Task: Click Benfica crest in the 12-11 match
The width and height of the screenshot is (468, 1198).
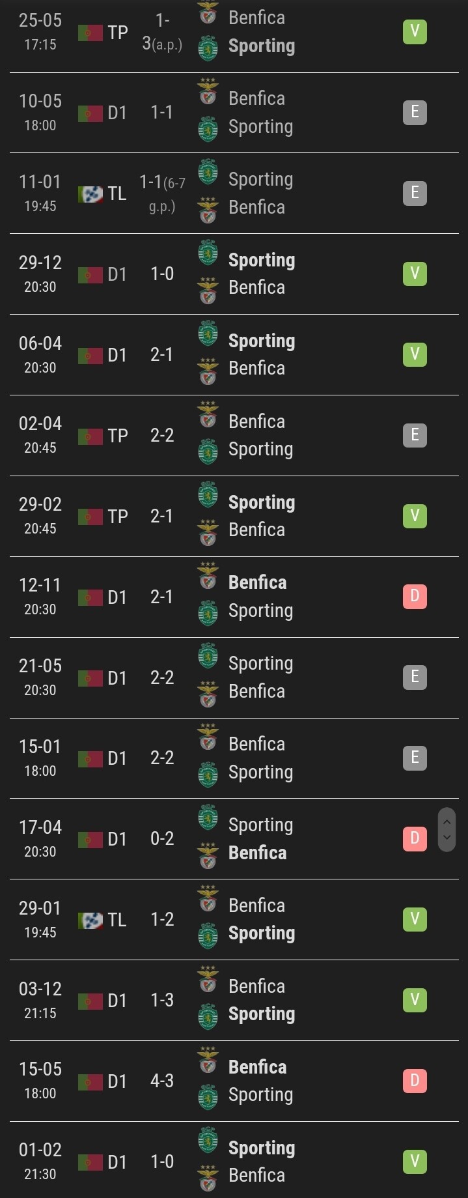Action: click(x=208, y=575)
